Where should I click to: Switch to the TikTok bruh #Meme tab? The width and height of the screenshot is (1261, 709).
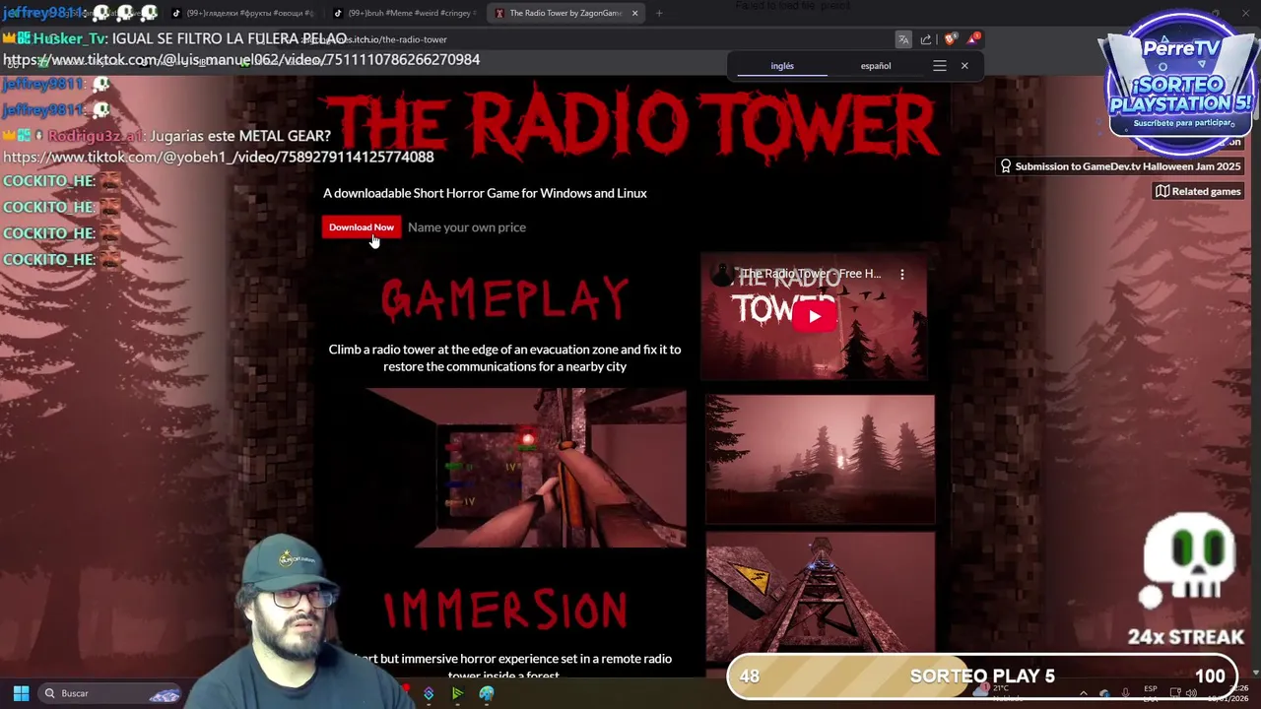coord(404,13)
